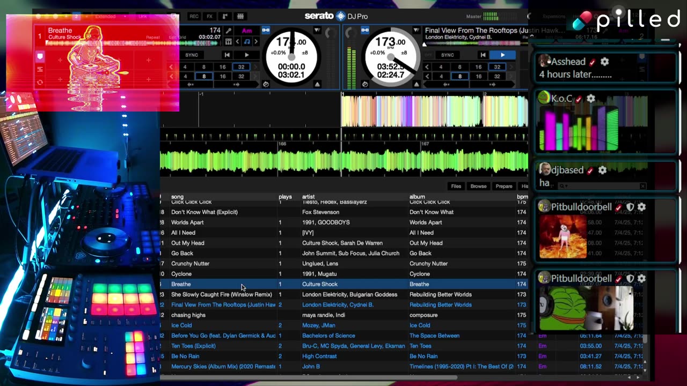Click the round slip icon at right deck bottom

point(365,85)
